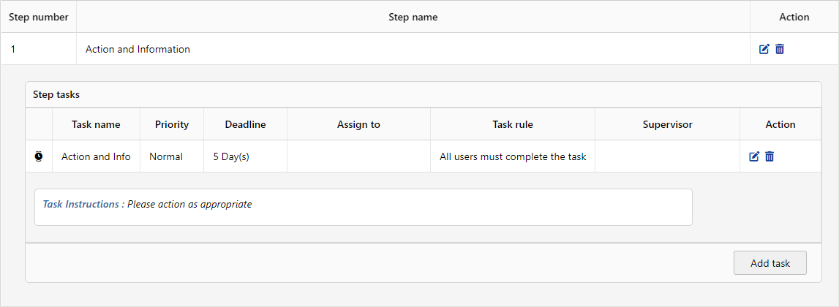Click the Step name column header
The image size is (839, 307).
[x=413, y=17]
